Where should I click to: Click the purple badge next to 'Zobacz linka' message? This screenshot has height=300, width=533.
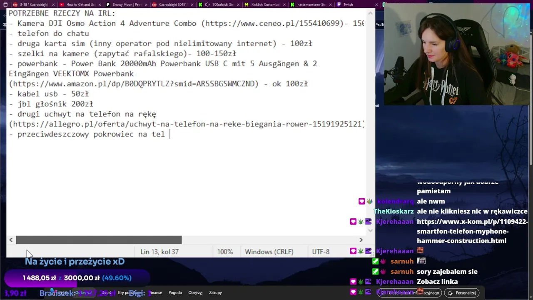pyautogui.click(x=369, y=282)
